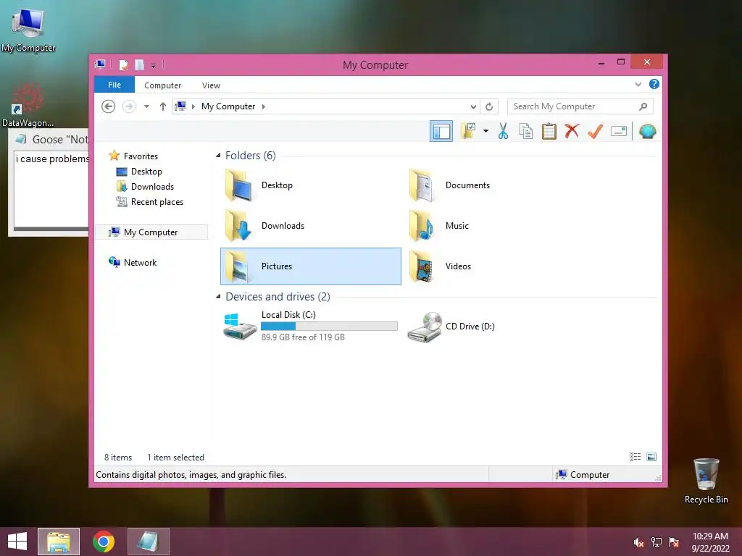742x556 pixels.
Task: Click the Cut scissors icon
Action: point(503,131)
